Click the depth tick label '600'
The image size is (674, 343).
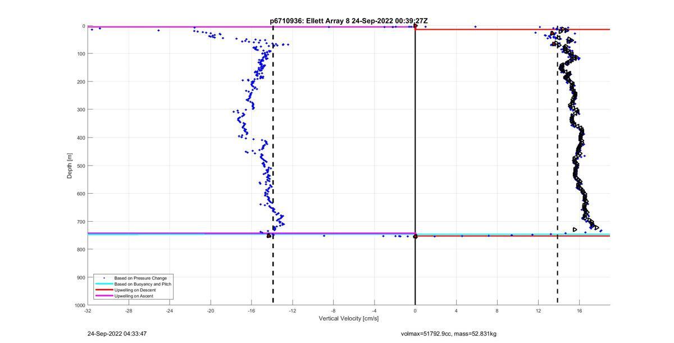click(x=81, y=194)
